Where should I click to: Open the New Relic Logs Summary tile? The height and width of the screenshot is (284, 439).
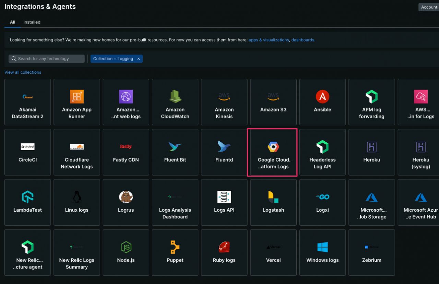(x=77, y=252)
